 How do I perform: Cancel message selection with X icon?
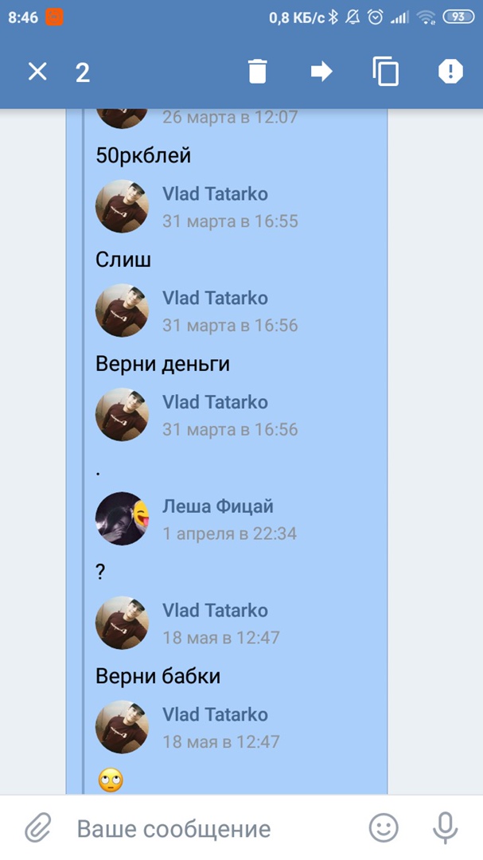tap(37, 72)
